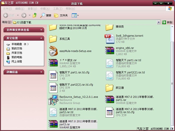Minimize the 迅雷下载 window
The height and width of the screenshot is (131, 175).
click(x=155, y=3)
